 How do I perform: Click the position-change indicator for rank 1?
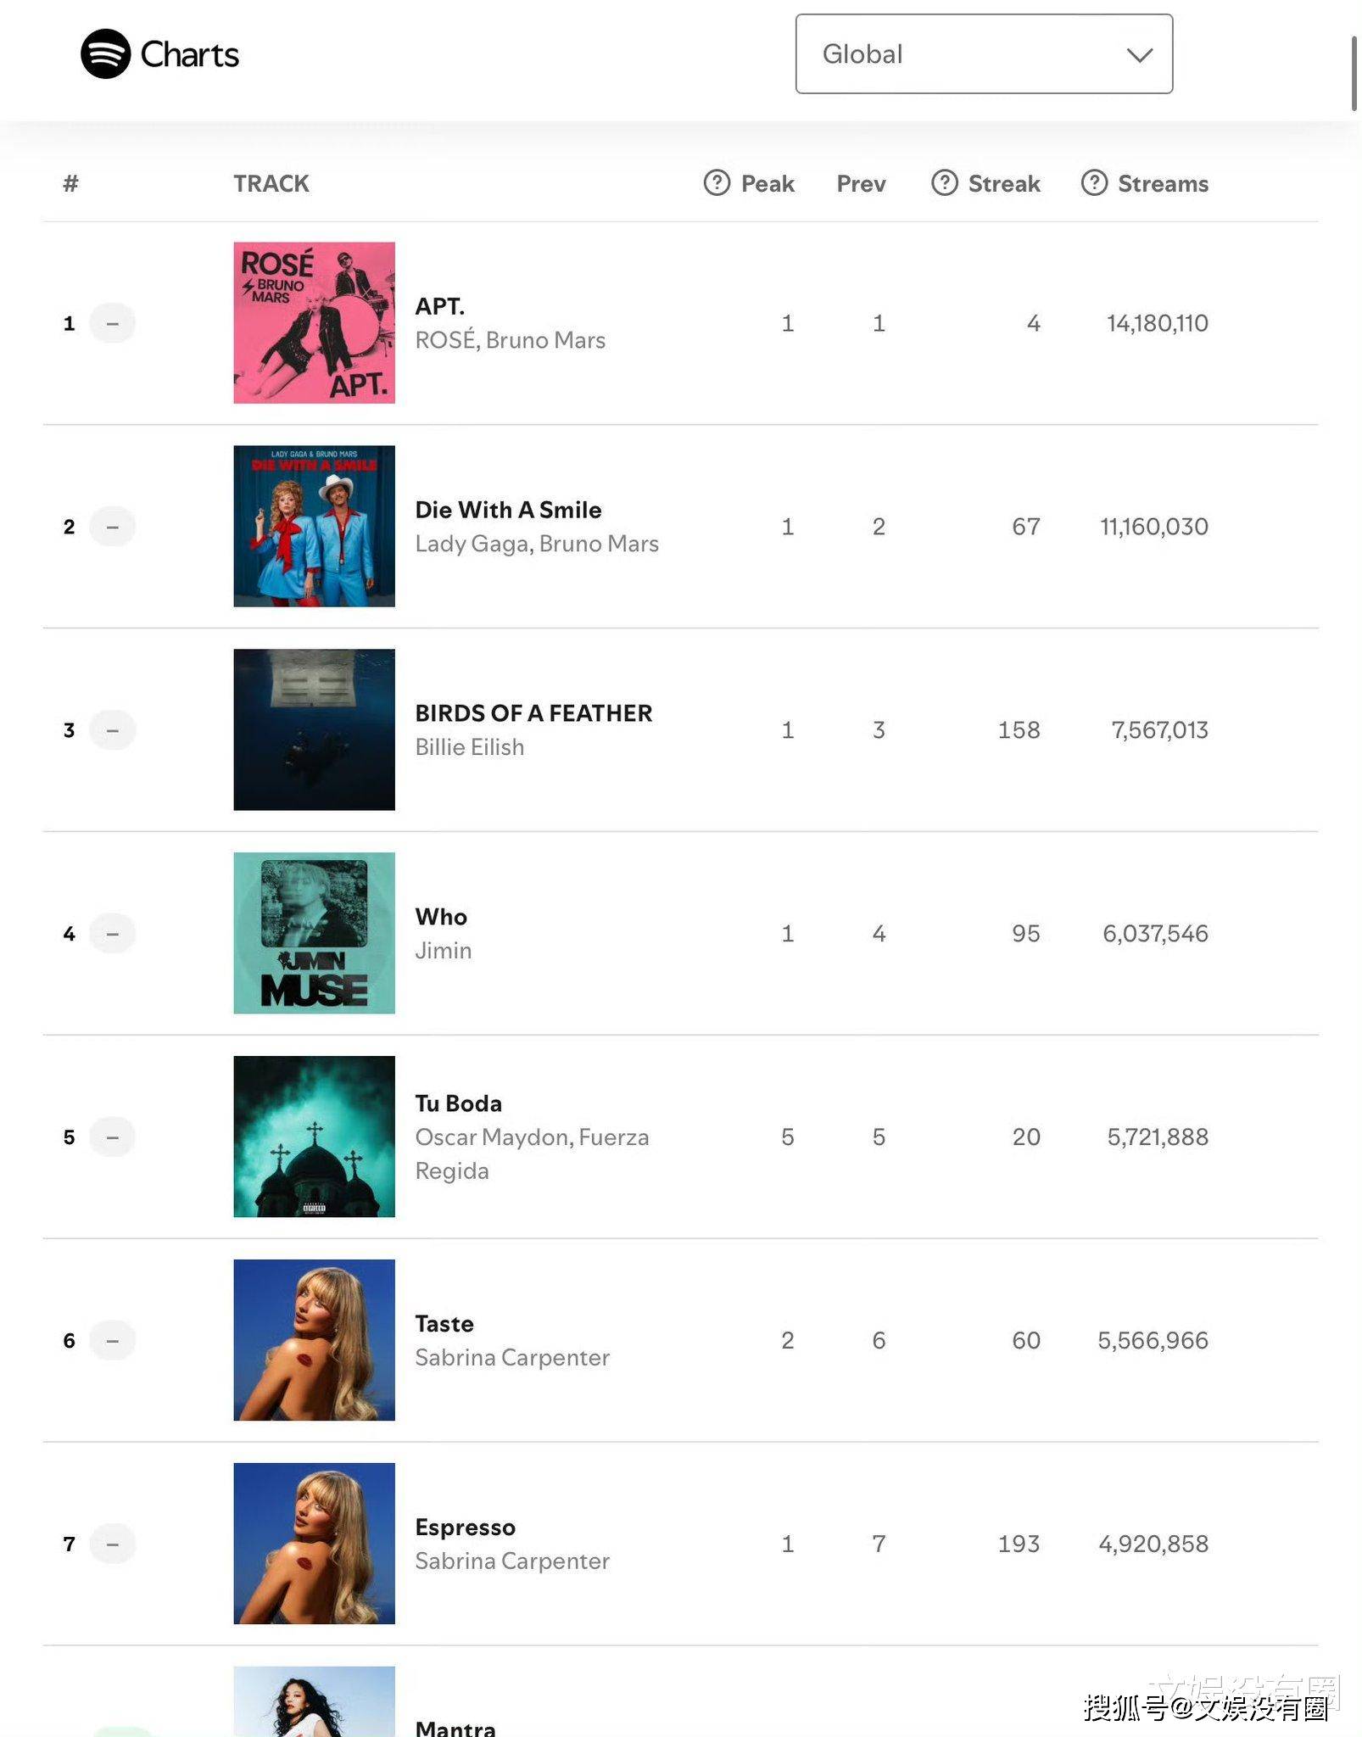point(112,323)
